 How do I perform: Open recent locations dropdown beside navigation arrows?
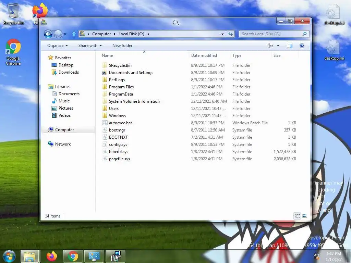[x=65, y=34]
